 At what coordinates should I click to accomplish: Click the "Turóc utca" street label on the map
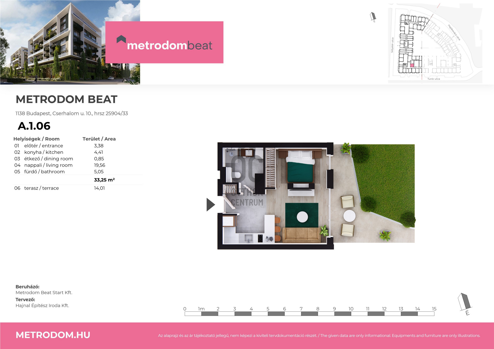coord(434,79)
